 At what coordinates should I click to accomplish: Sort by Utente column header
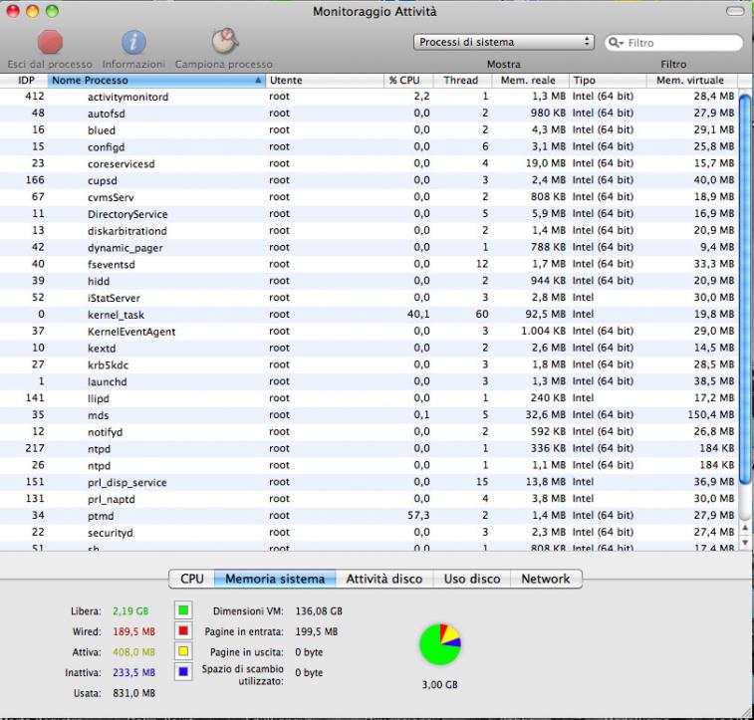click(325, 81)
